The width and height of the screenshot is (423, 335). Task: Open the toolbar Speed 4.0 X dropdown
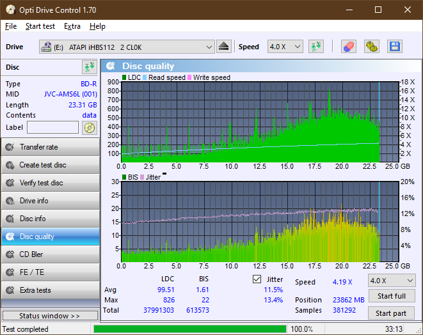(285, 47)
